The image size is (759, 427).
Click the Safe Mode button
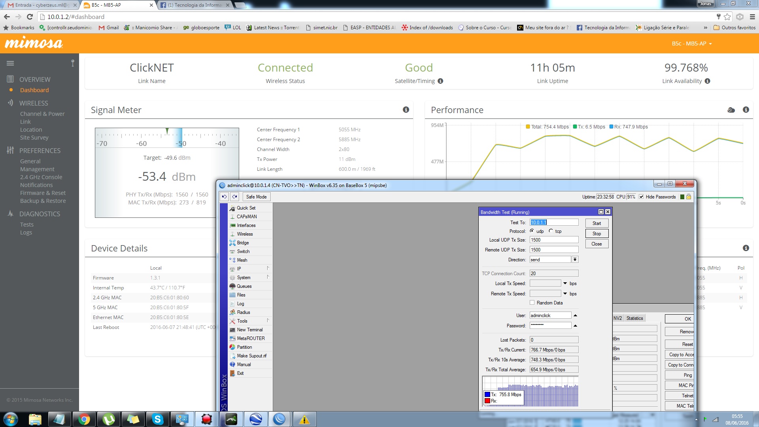tap(256, 196)
